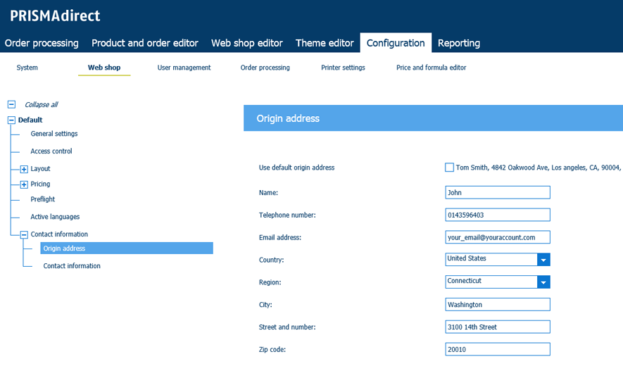Expand the Pricing tree node
Viewport: 623px width, 371px height.
[24, 184]
